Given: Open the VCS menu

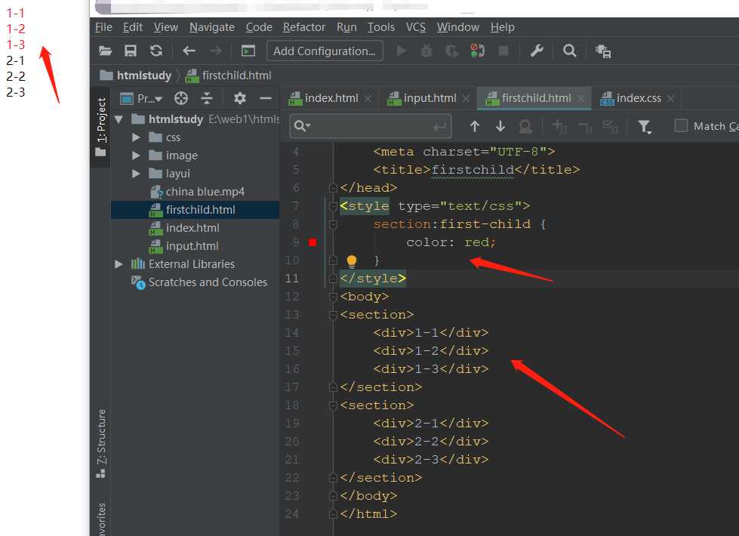Looking at the screenshot, I should (x=416, y=27).
